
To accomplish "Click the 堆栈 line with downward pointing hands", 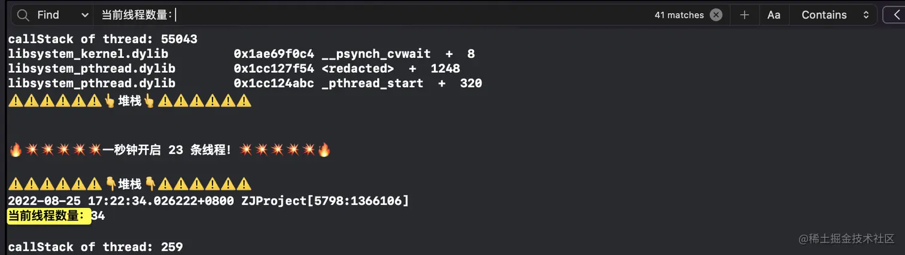I will click(x=130, y=184).
